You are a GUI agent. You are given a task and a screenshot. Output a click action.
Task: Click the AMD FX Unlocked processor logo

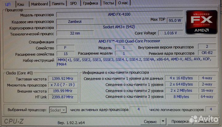pyautogui.click(x=201, y=22)
